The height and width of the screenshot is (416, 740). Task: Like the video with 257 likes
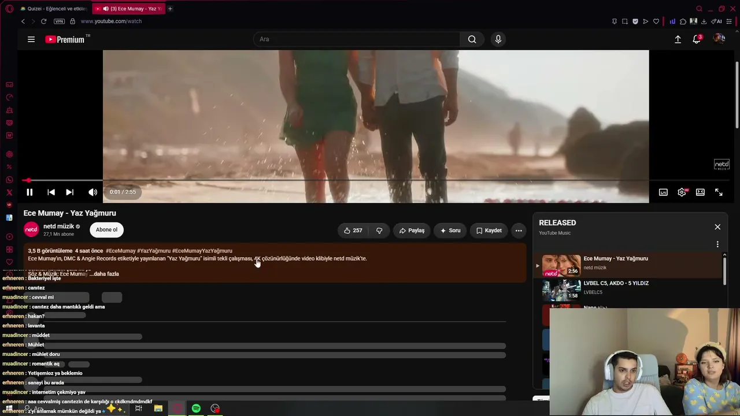[353, 231]
